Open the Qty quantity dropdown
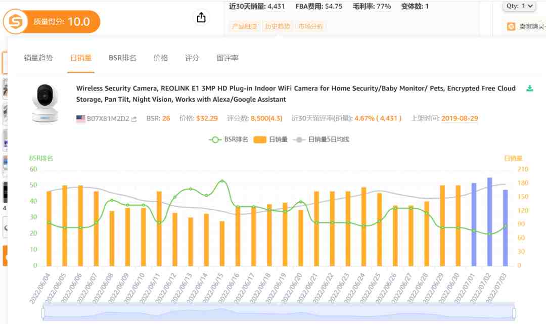546x324 pixels. [x=519, y=6]
